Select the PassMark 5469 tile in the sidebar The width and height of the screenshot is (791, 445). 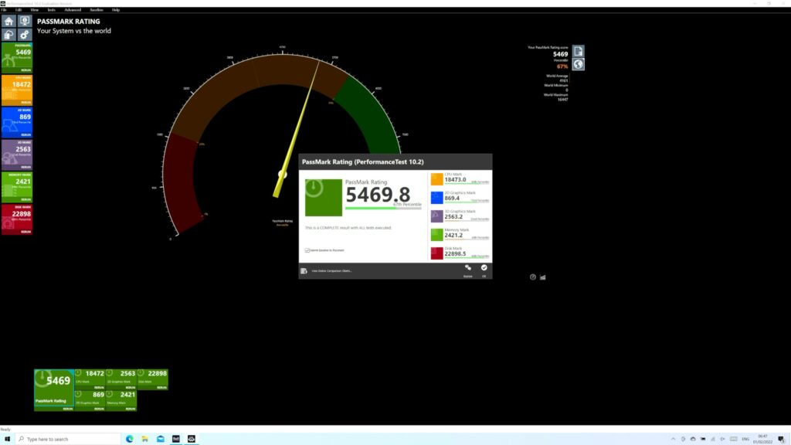[17, 57]
